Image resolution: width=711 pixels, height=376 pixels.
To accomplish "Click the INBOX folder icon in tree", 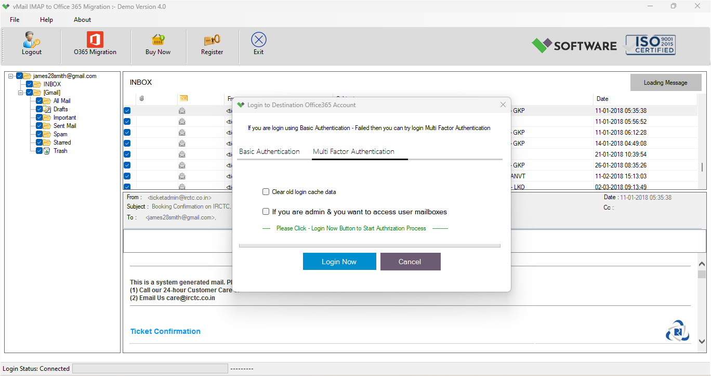I will point(37,84).
